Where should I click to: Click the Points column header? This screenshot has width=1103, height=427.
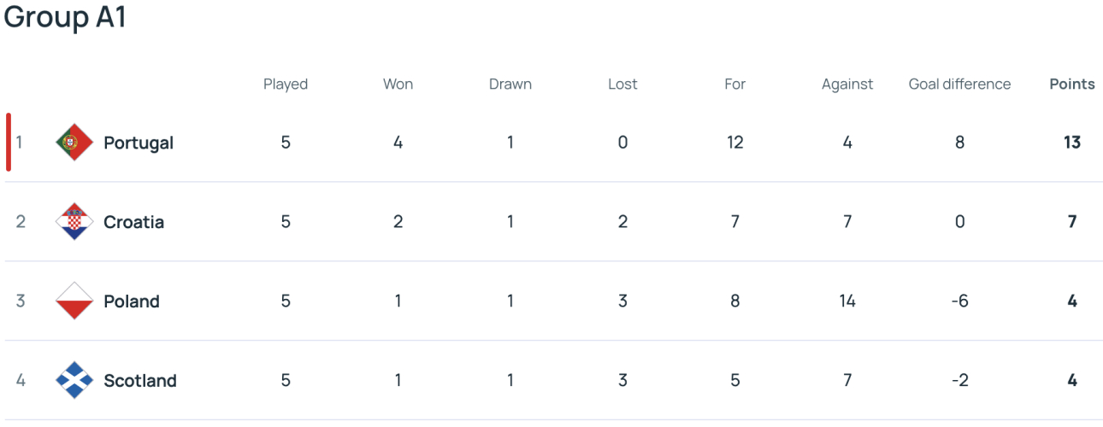(x=1072, y=84)
